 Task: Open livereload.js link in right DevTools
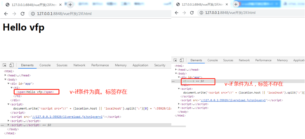pos(233,100)
